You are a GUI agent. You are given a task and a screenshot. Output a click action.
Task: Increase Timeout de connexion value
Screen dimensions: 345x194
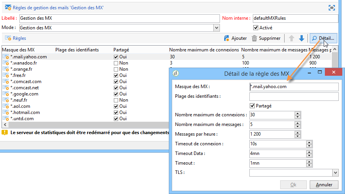pyautogui.click(x=309, y=142)
